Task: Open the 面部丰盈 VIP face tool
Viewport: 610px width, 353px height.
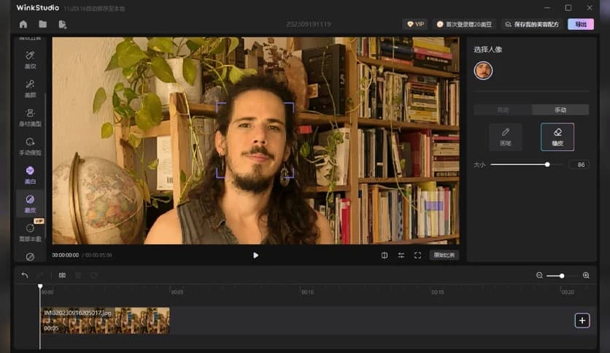Action: (30, 232)
